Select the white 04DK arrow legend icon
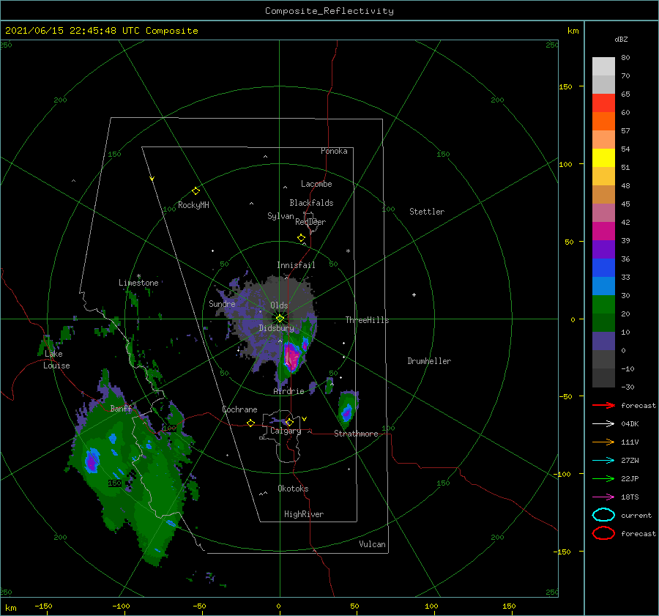 tap(603, 423)
